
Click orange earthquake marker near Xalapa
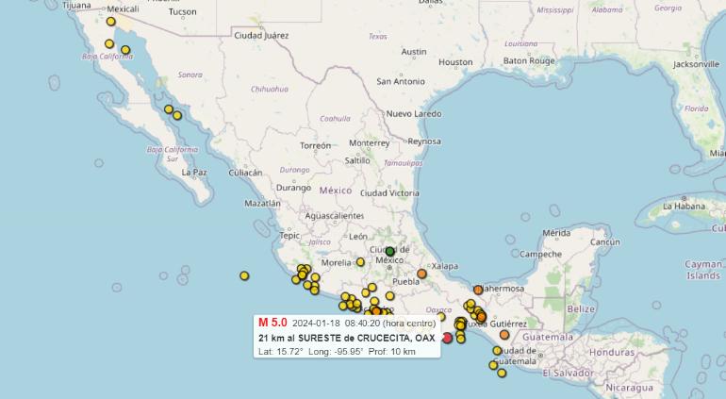click(421, 274)
